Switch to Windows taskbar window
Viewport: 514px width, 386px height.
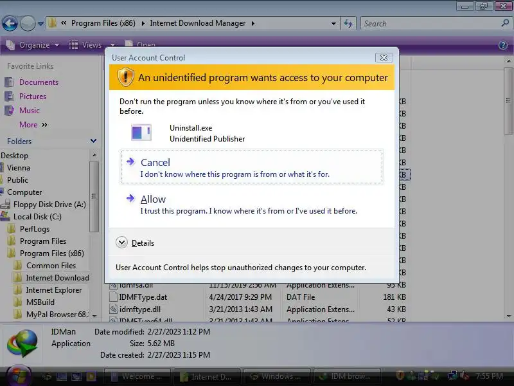278,376
